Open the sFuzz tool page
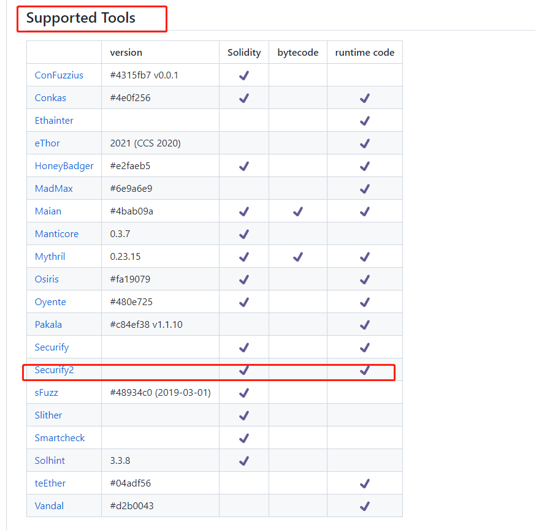The height and width of the screenshot is (530, 547). (46, 392)
